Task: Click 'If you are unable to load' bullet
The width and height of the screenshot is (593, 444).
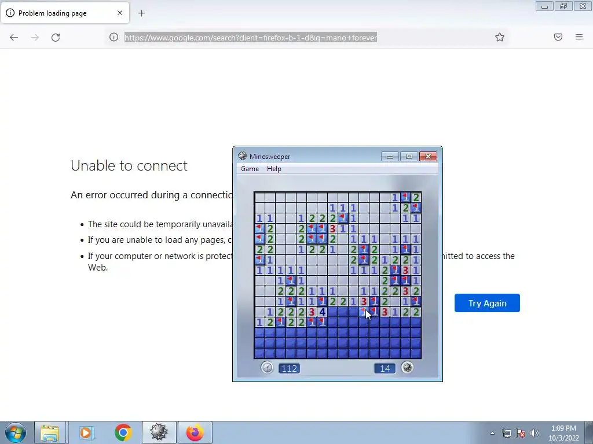Action: tap(160, 240)
